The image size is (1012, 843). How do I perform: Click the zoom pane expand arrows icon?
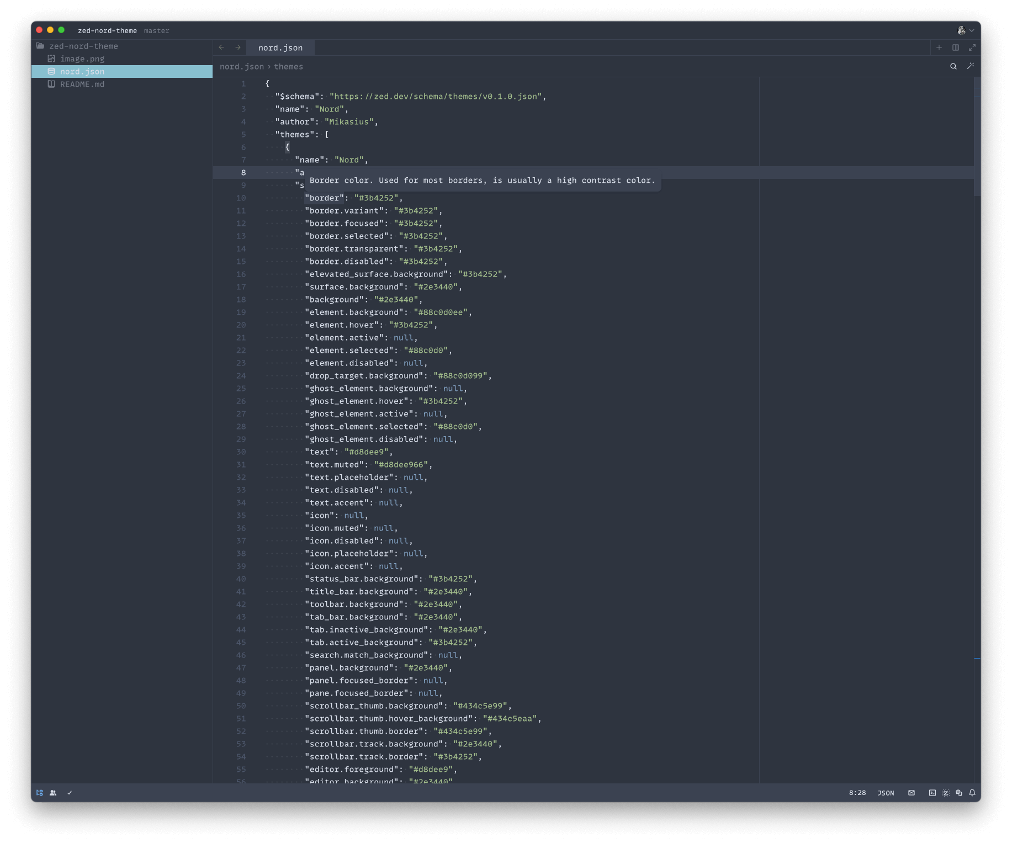coord(972,47)
